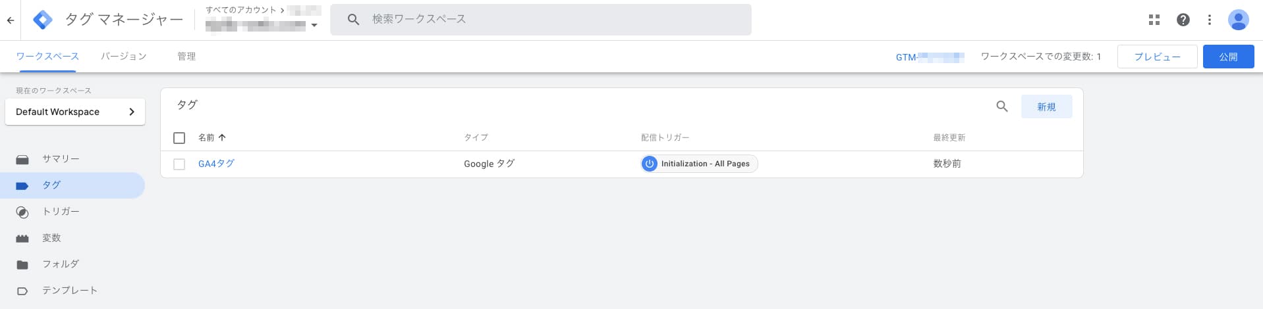Open the Default Workspace selector

point(75,112)
